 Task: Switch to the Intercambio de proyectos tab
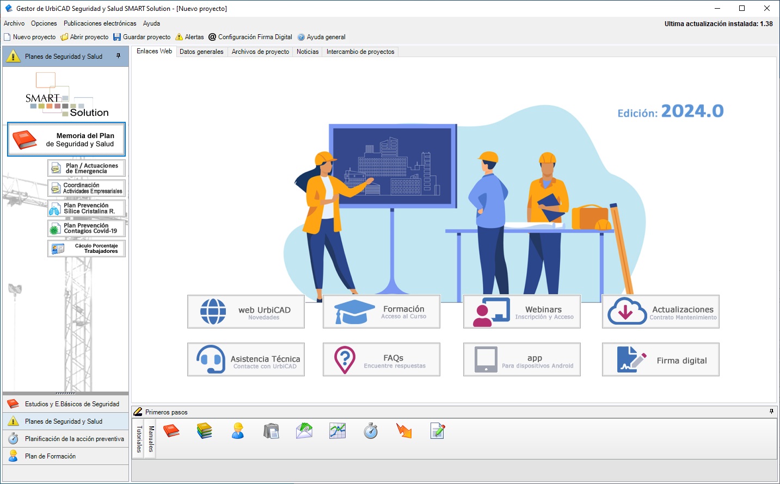[360, 52]
